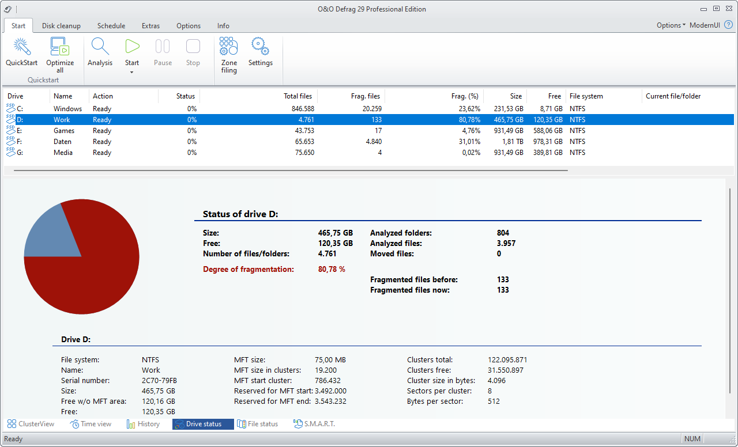This screenshot has width=738, height=447.
Task: Sort by the Status column header
Action: point(179,96)
